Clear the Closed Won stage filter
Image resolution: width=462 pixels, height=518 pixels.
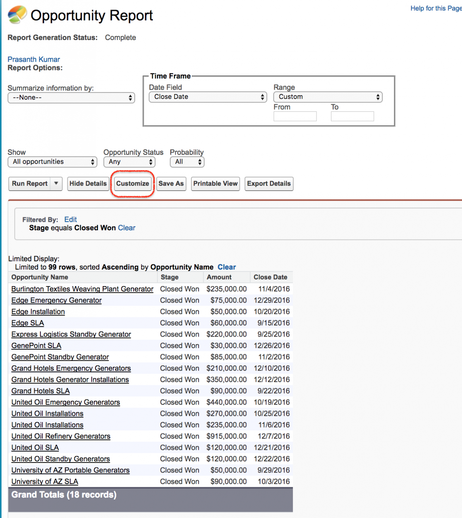(x=127, y=228)
